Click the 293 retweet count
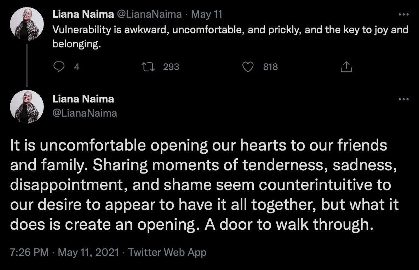 click(171, 67)
